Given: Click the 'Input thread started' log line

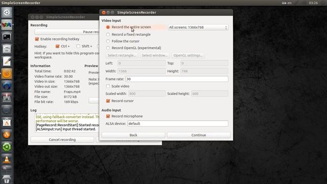Looking at the screenshot, I should [65, 129].
